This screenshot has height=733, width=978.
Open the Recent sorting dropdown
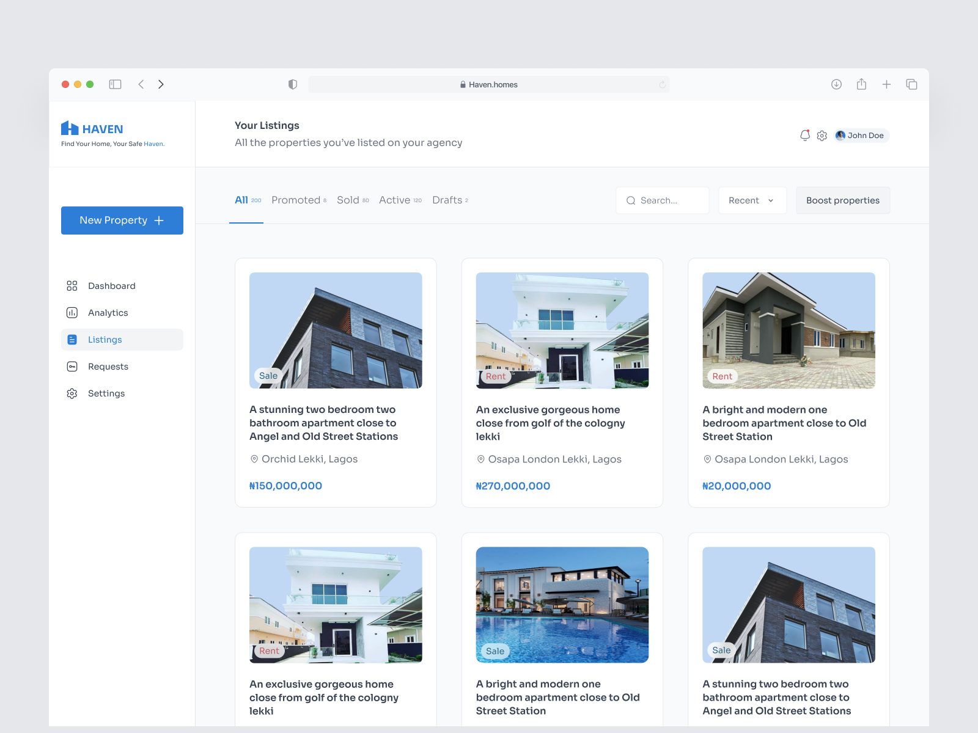point(752,200)
